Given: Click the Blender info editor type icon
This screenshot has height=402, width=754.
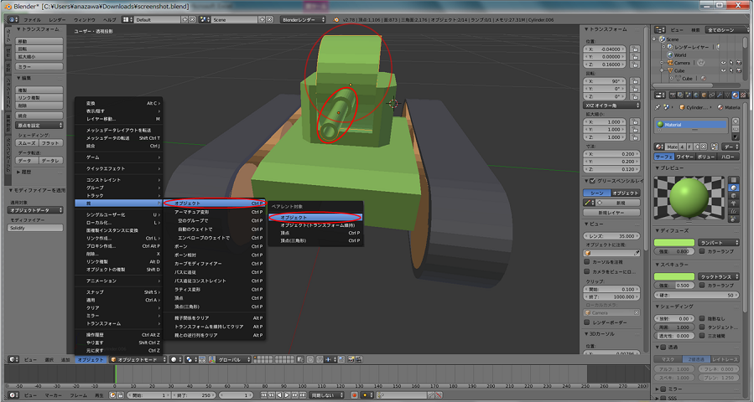Looking at the screenshot, I should [10, 18].
